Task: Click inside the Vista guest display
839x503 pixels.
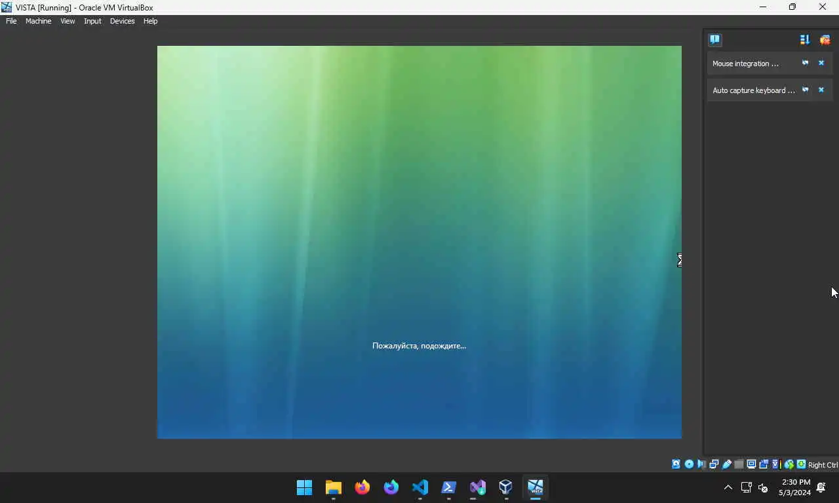Action: point(419,242)
